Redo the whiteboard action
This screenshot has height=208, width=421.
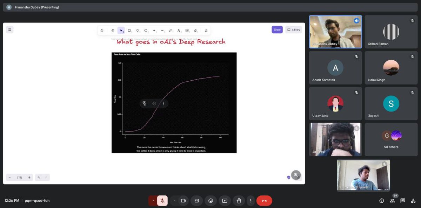point(46,177)
